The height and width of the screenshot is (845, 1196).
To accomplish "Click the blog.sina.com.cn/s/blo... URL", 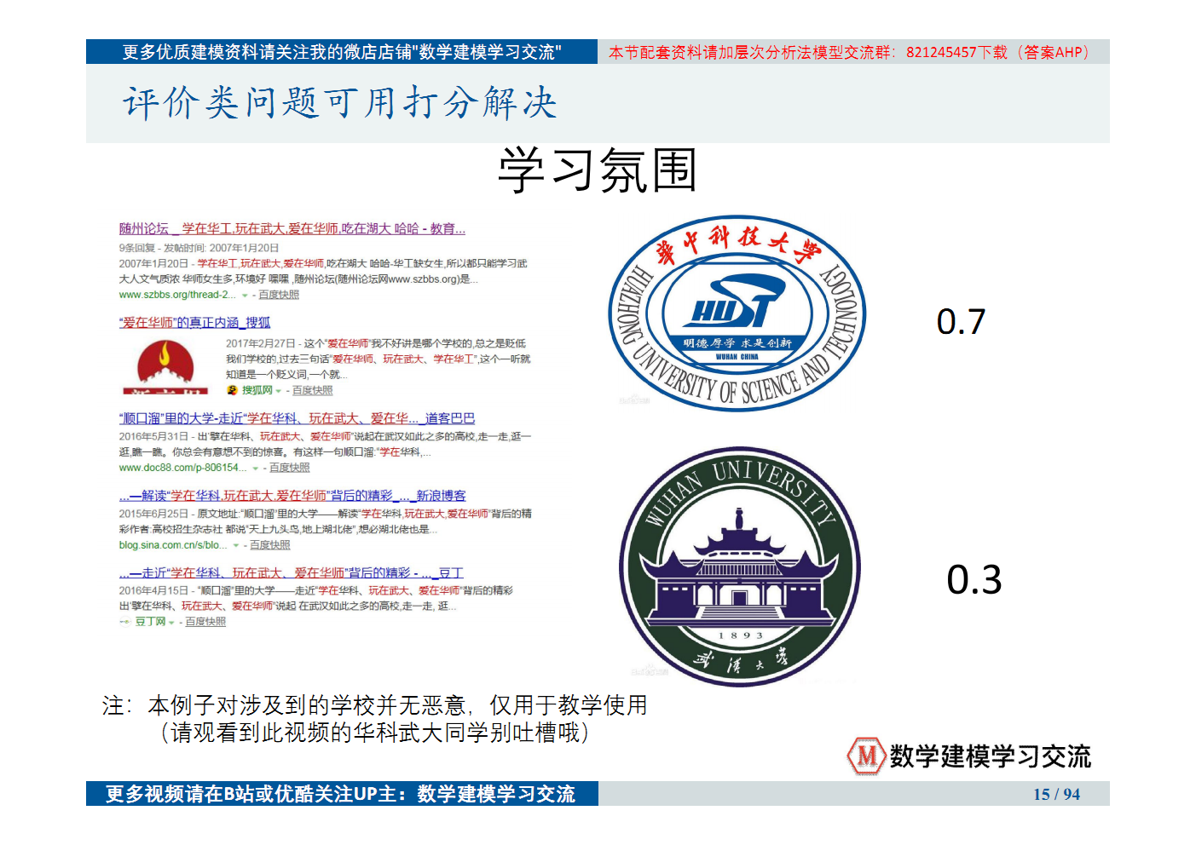I will click(173, 545).
